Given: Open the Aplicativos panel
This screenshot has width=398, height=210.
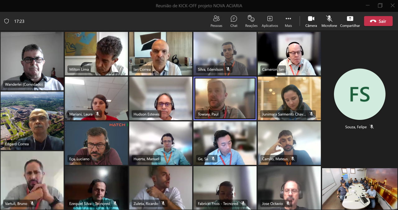Looking at the screenshot, I should (270, 21).
